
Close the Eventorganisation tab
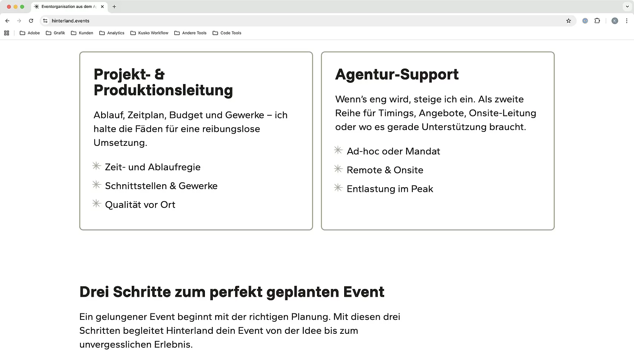point(102,6)
